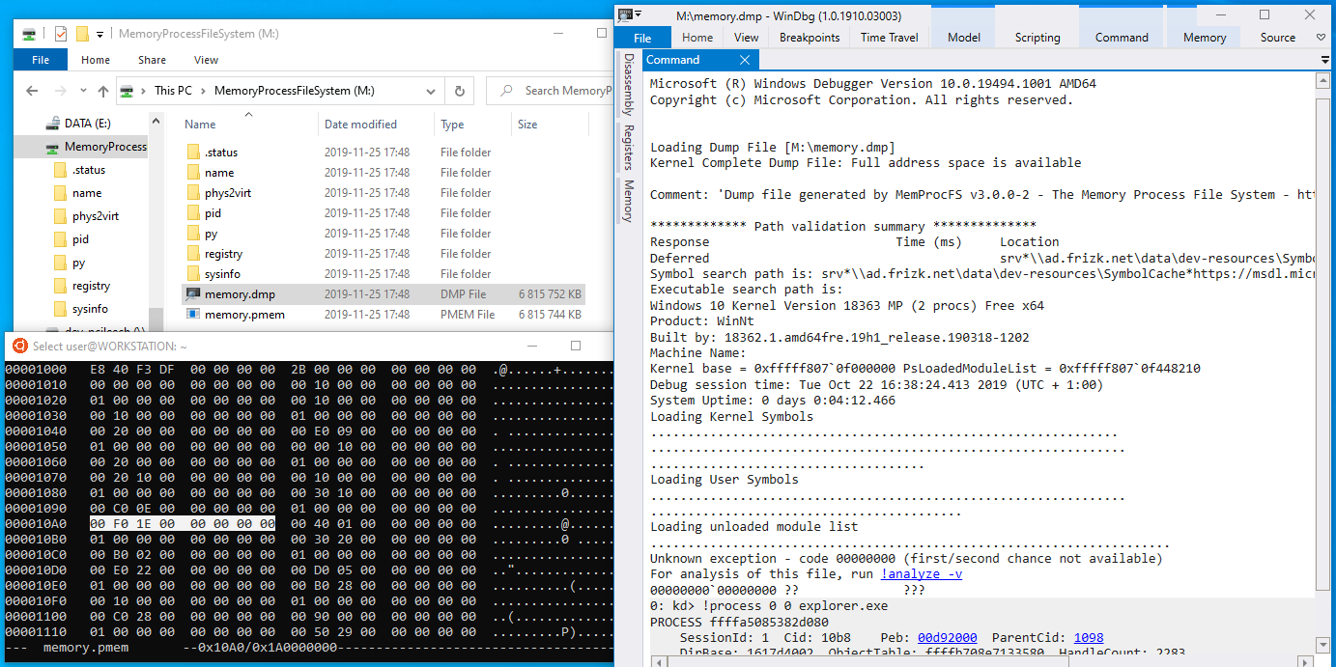Open the docked Memory side panel
Screen dimensions: 1336x667
(628, 201)
